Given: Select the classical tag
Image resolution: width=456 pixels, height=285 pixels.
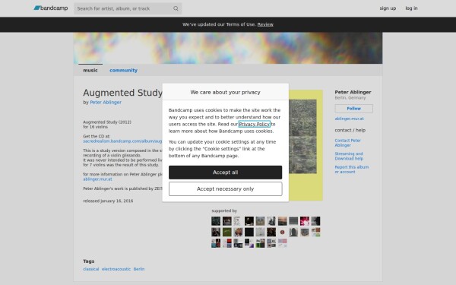Looking at the screenshot, I should click(90, 269).
